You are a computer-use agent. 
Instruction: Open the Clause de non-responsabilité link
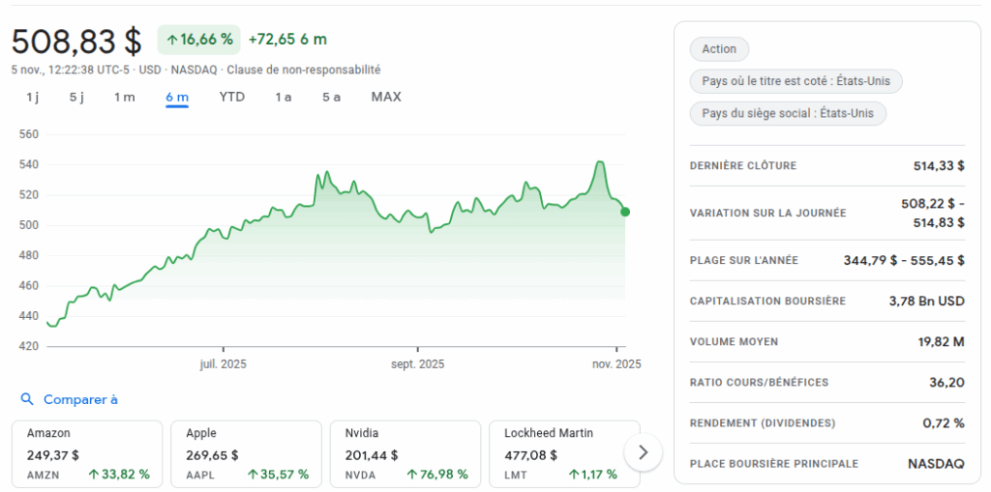[303, 70]
